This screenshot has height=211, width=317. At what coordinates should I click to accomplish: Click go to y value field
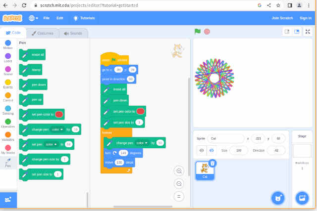click(x=132, y=70)
